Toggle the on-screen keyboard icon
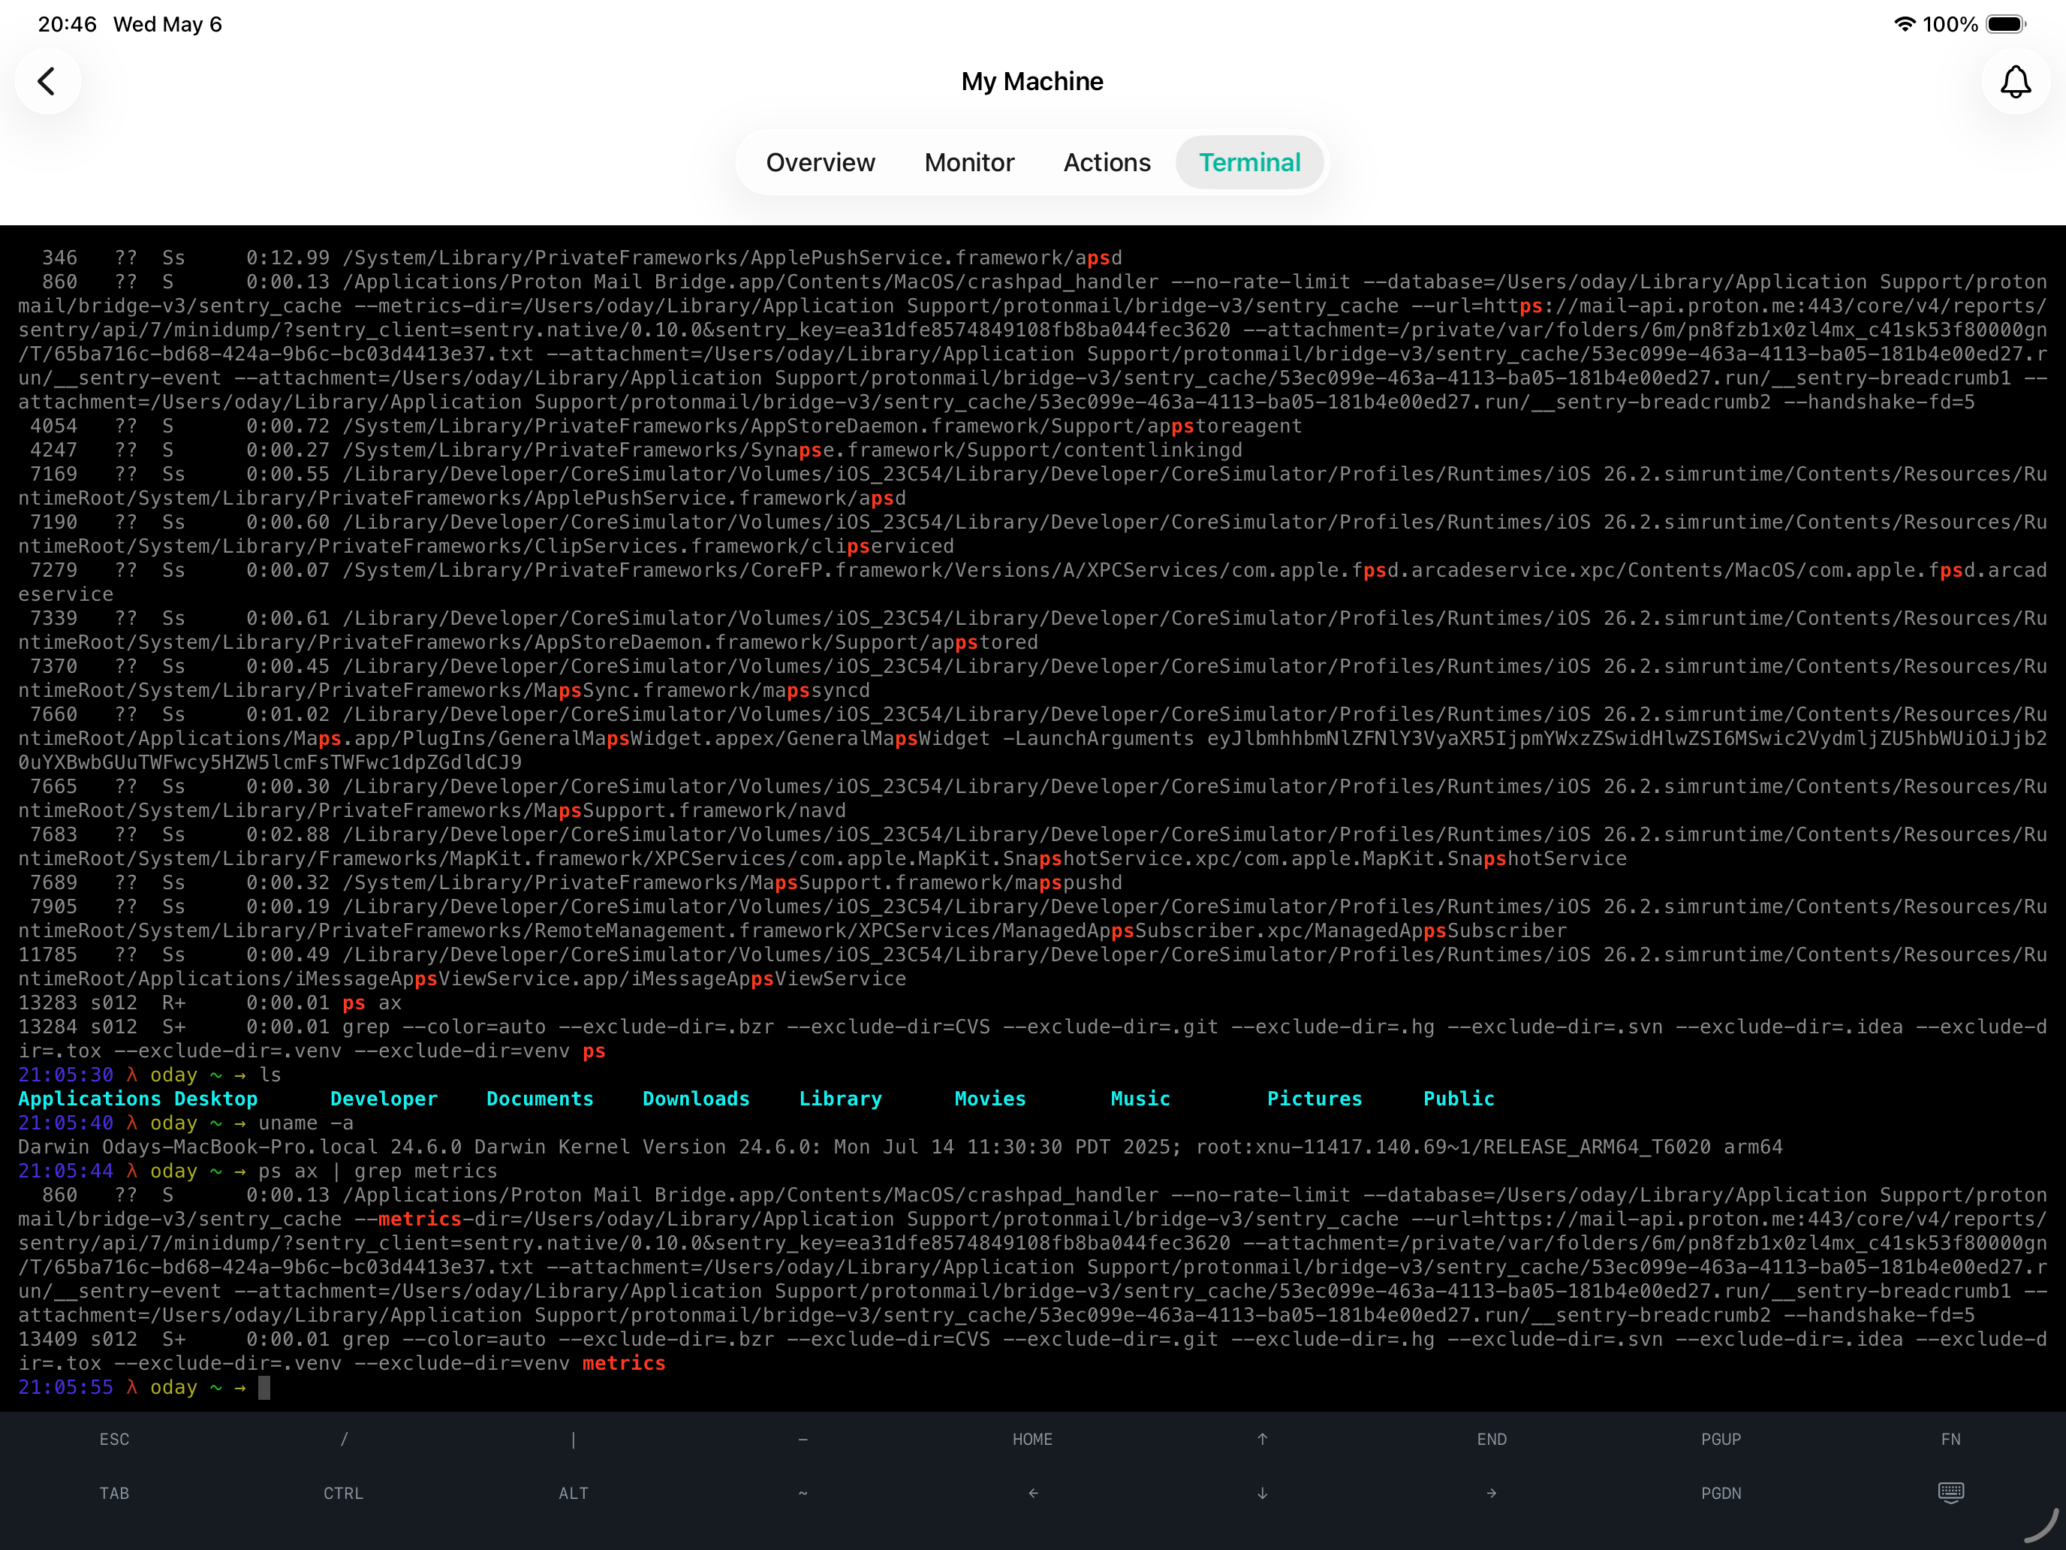This screenshot has height=1550, width=2066. (1950, 1492)
